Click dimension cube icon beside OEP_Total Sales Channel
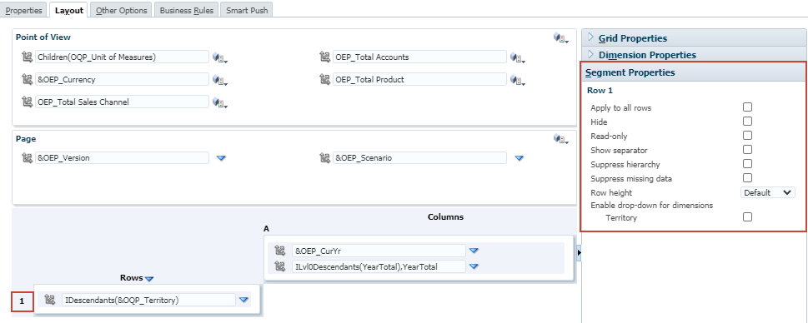The width and height of the screenshot is (808, 323). click(220, 102)
